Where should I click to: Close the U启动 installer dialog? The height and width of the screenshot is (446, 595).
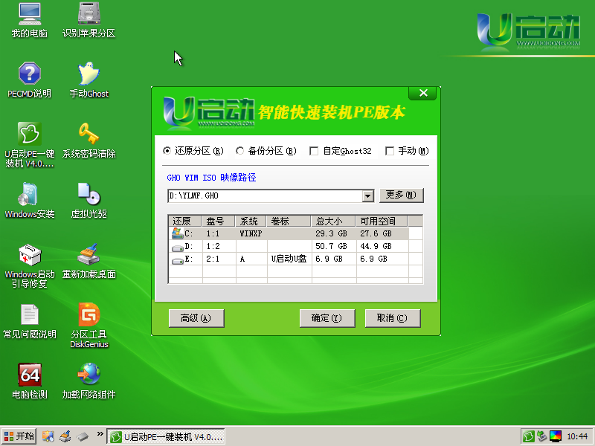422,93
